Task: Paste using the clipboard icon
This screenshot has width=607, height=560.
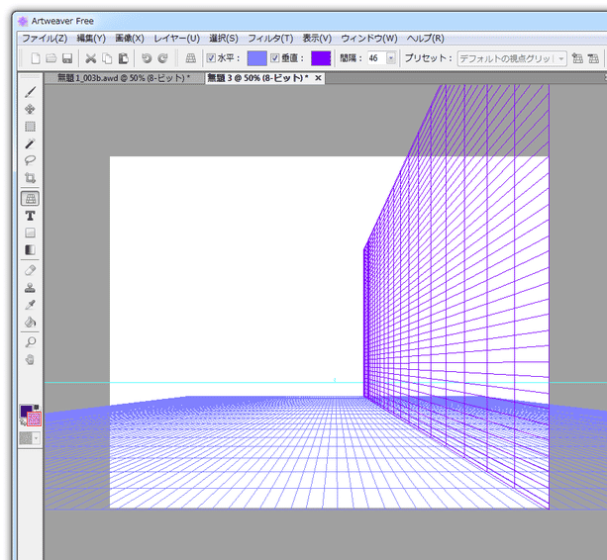Action: pos(123,58)
